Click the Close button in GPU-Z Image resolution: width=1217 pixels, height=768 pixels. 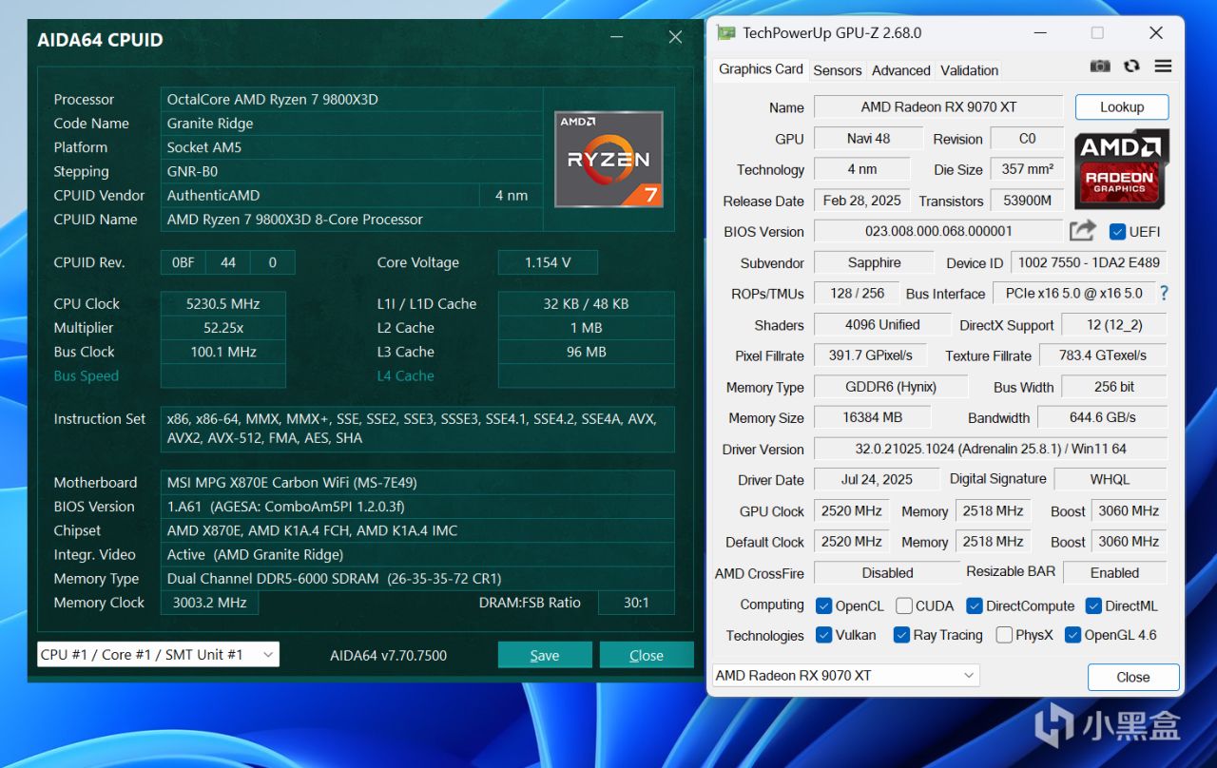1133,677
